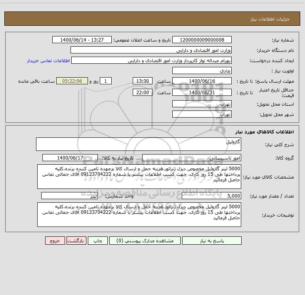Click the request creator field بهرام عبداله نواز
The image size is (305, 295).
pos(152,60)
